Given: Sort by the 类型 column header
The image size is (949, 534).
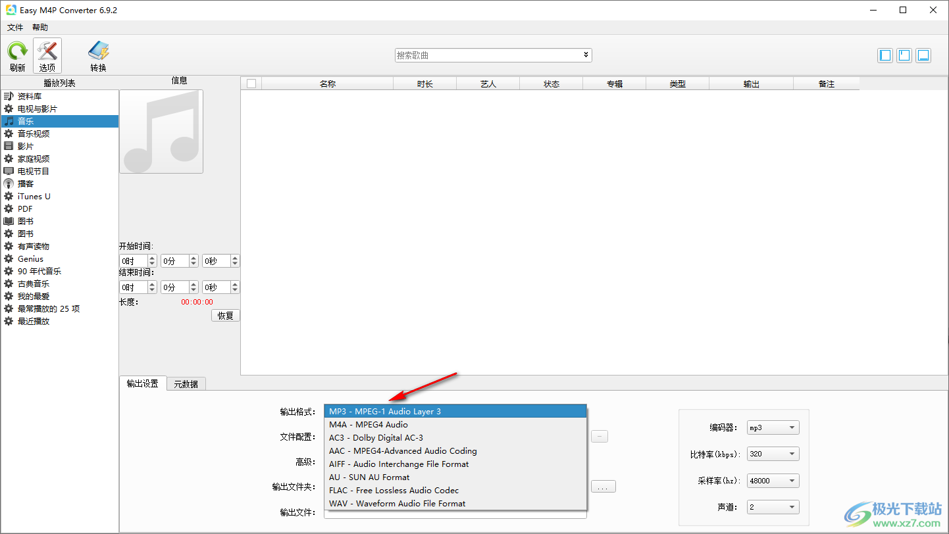Looking at the screenshot, I should (677, 84).
